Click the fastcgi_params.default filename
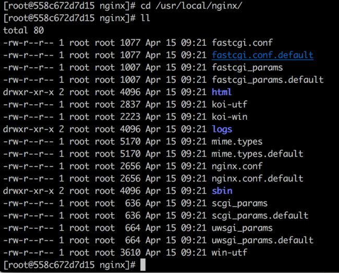The height and width of the screenshot is (273, 339). click(268, 80)
